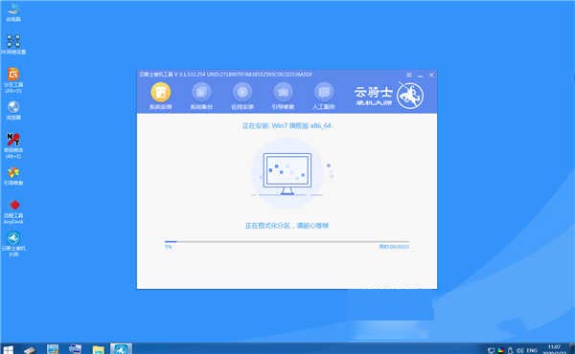
Task: Close the Yunqishi installer window
Action: (x=432, y=75)
